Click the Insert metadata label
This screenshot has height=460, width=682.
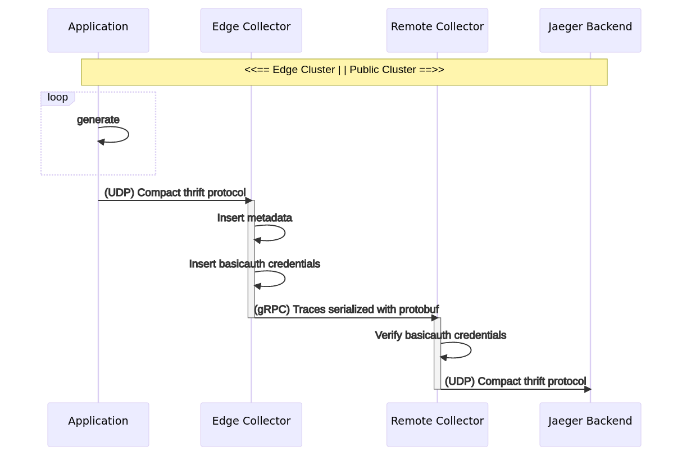pyautogui.click(x=254, y=218)
